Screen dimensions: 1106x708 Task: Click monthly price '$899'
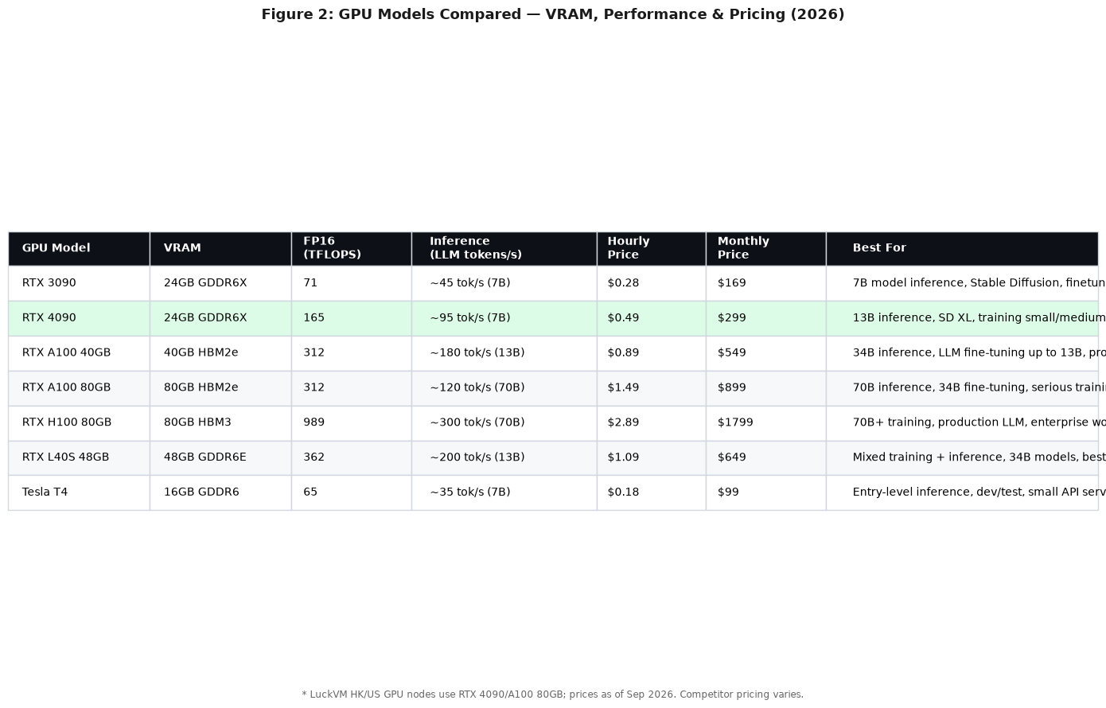[765, 388]
